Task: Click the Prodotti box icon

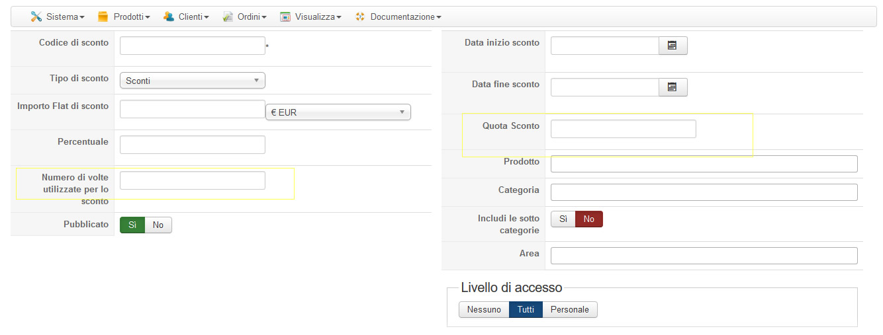Action: [103, 17]
